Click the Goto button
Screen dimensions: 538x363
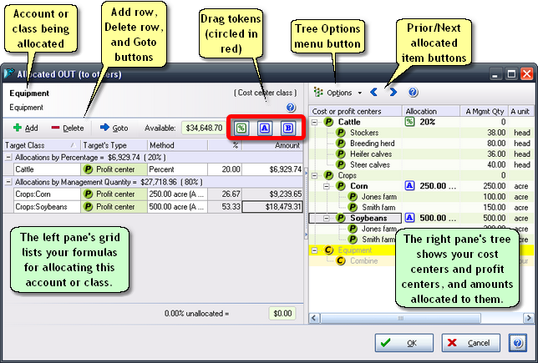113,128
